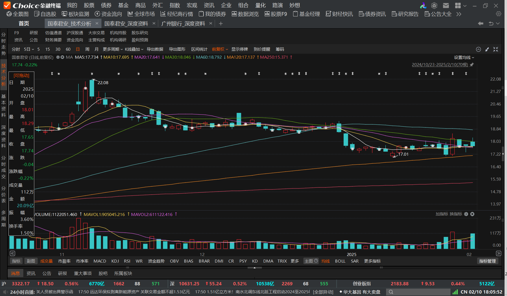Click the 指标管理 button
507x296 pixels.
(x=487, y=261)
